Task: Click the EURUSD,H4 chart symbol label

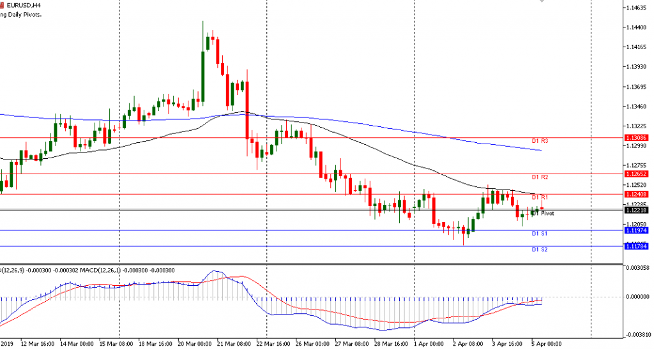Action: point(24,5)
